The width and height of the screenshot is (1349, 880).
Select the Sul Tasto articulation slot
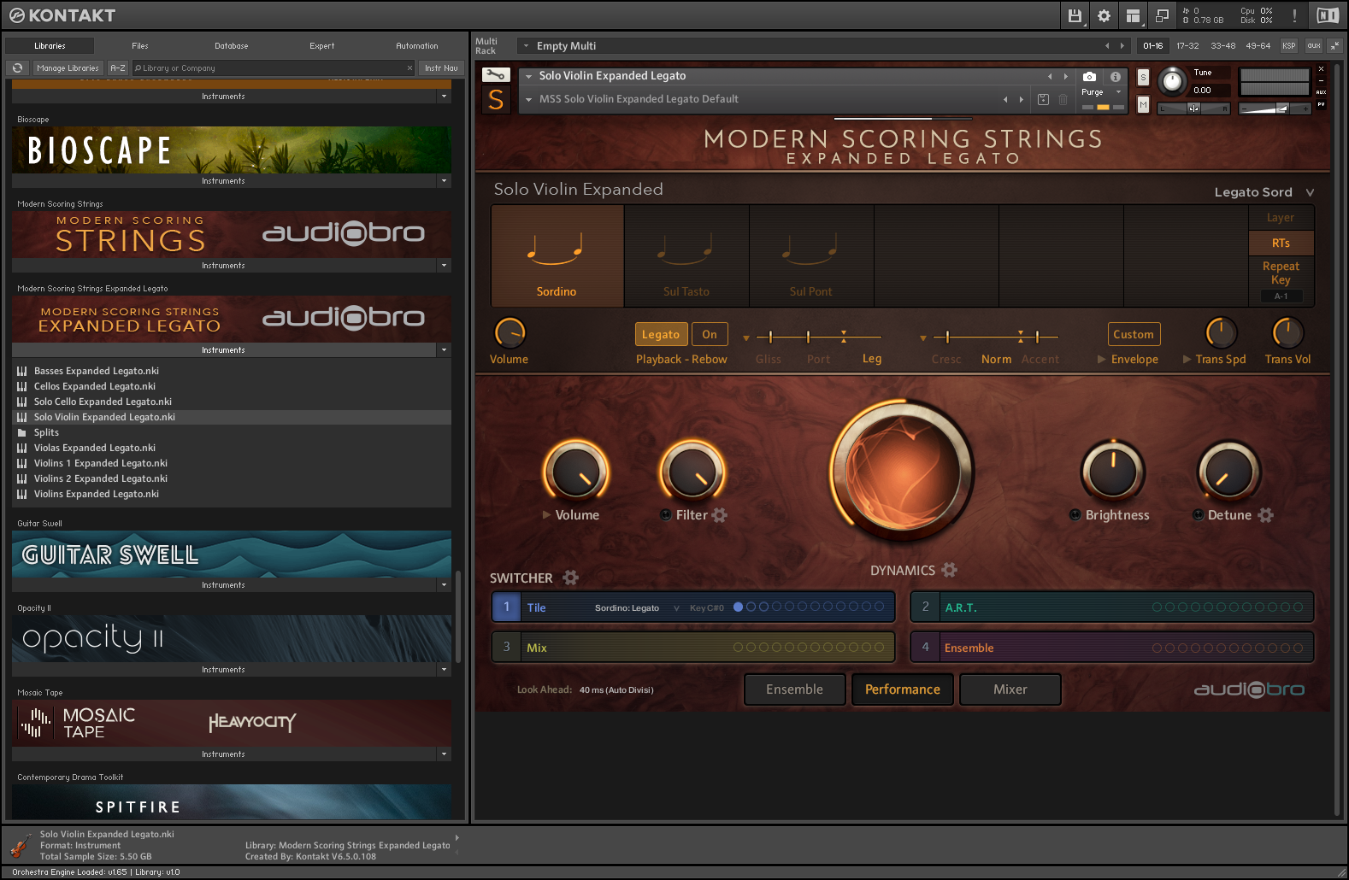pos(686,256)
